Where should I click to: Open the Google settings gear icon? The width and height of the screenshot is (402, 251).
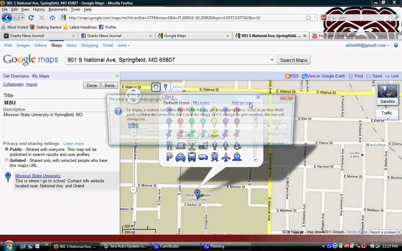pos(396,45)
